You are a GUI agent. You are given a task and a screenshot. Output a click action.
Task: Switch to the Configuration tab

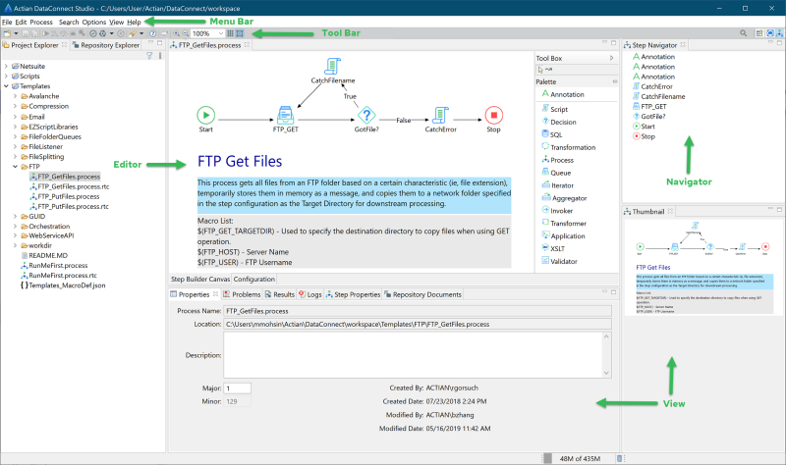(x=254, y=279)
